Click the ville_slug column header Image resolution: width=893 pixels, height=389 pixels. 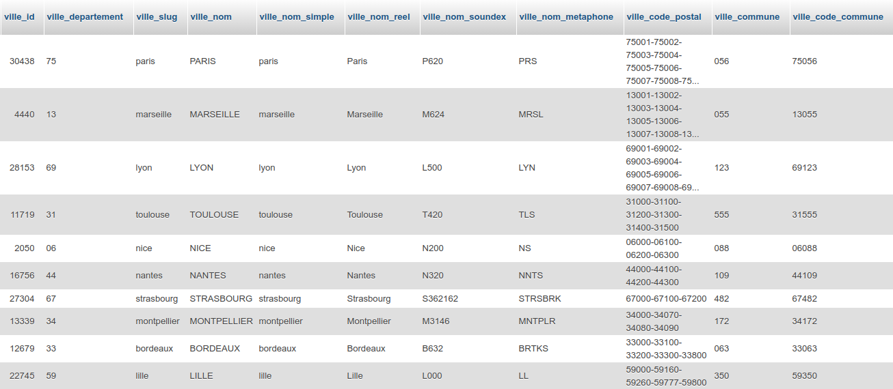pos(157,16)
